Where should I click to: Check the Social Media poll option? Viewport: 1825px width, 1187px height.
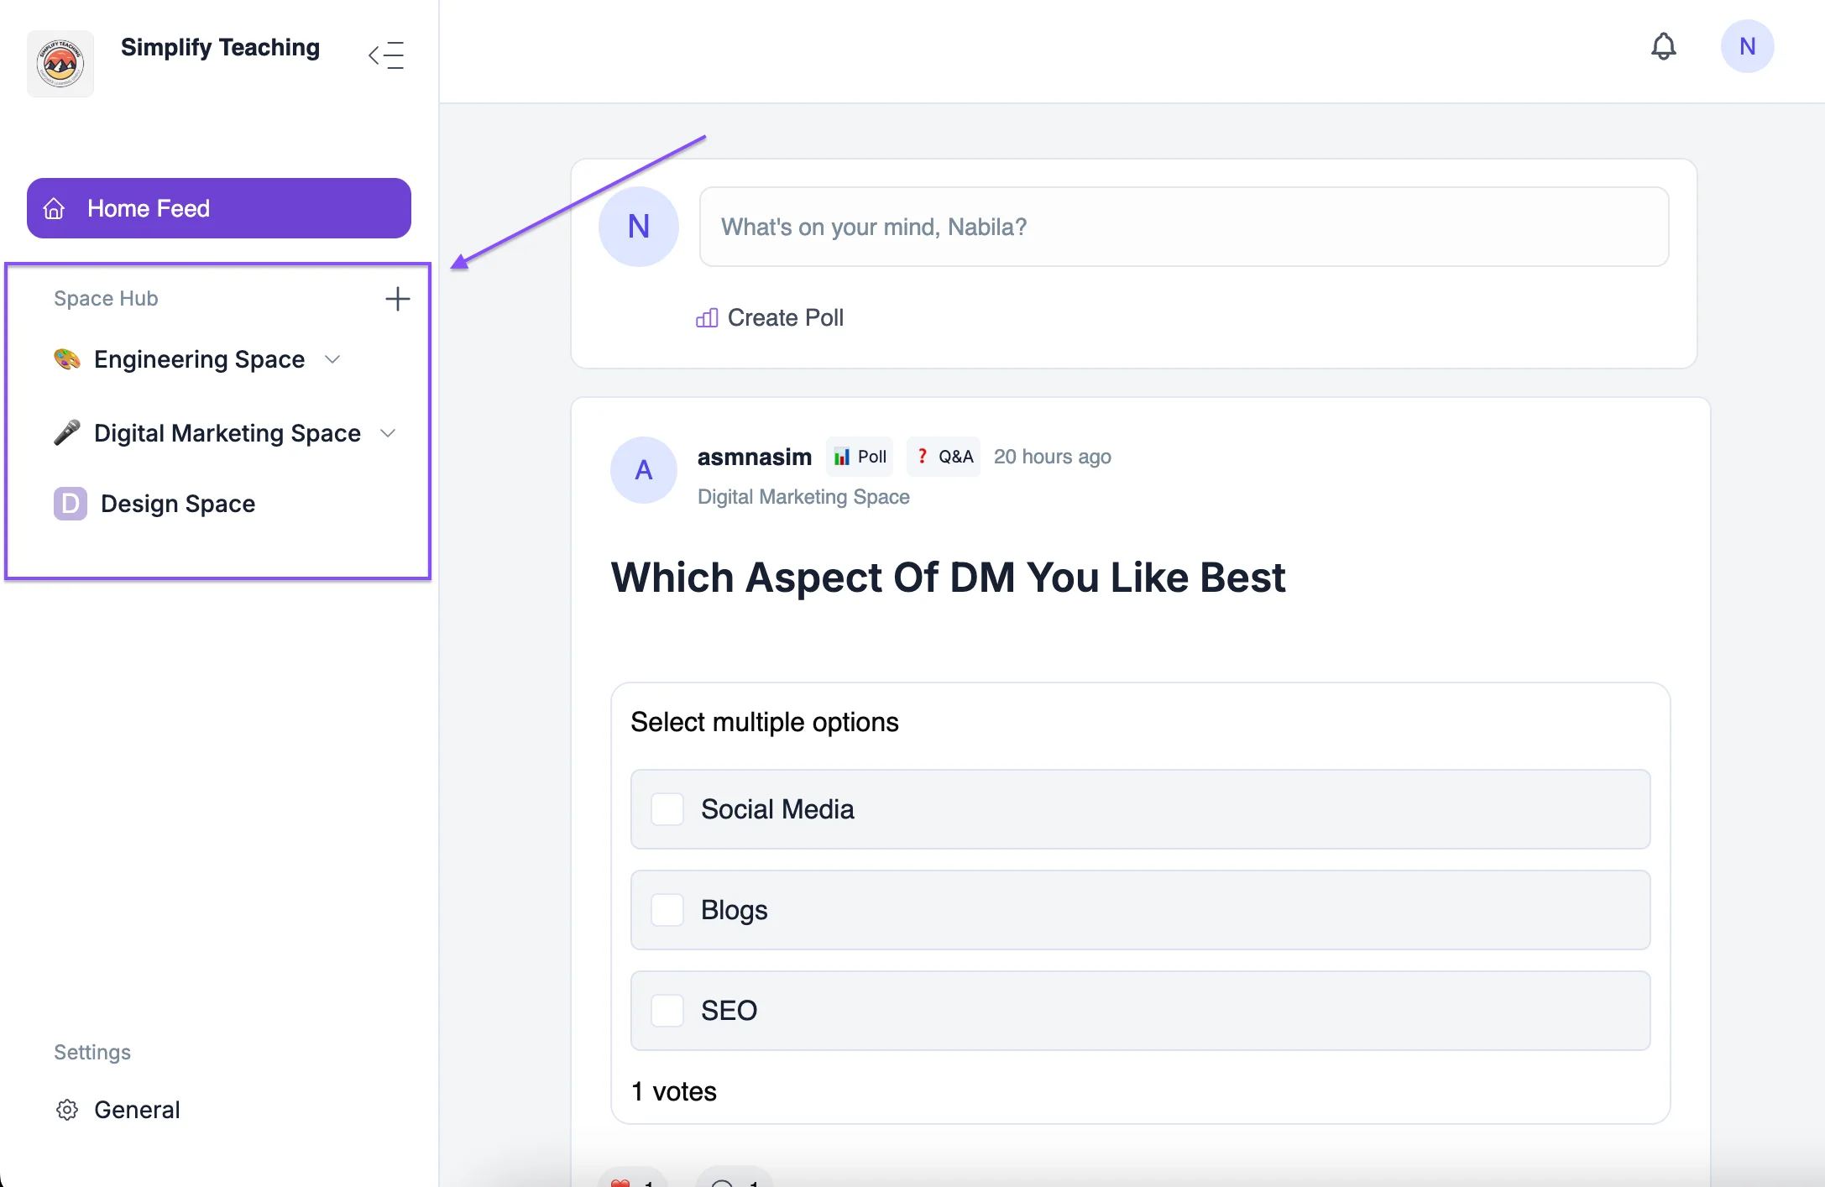(x=667, y=809)
